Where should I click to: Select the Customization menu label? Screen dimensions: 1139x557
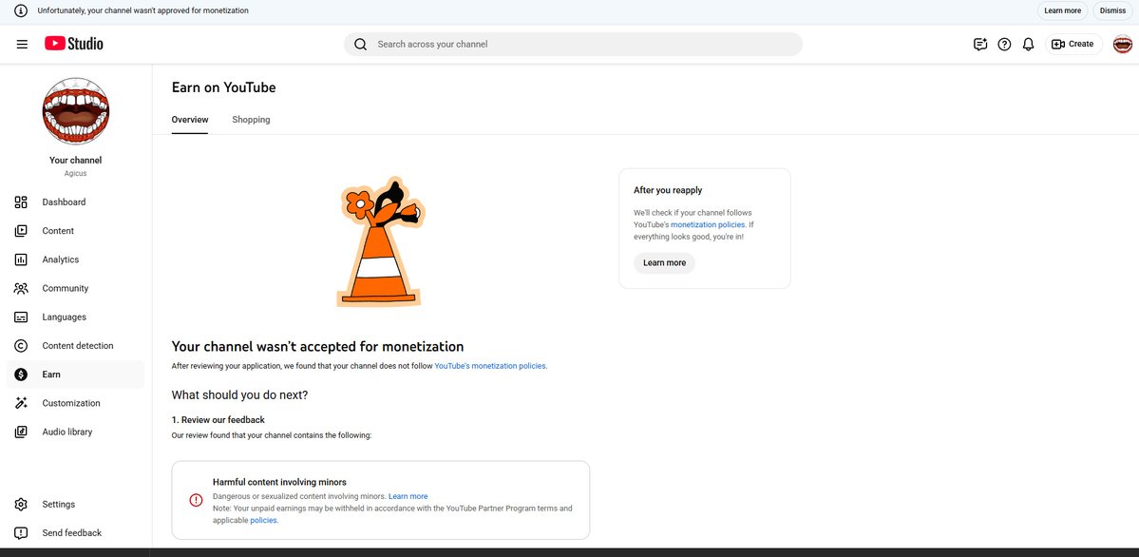point(71,403)
